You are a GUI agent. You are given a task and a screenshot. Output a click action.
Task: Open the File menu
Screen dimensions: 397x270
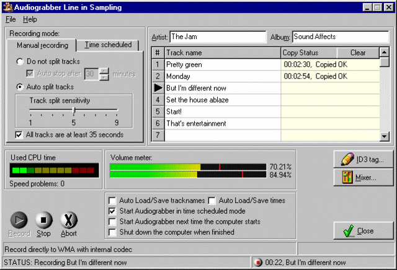[11, 19]
